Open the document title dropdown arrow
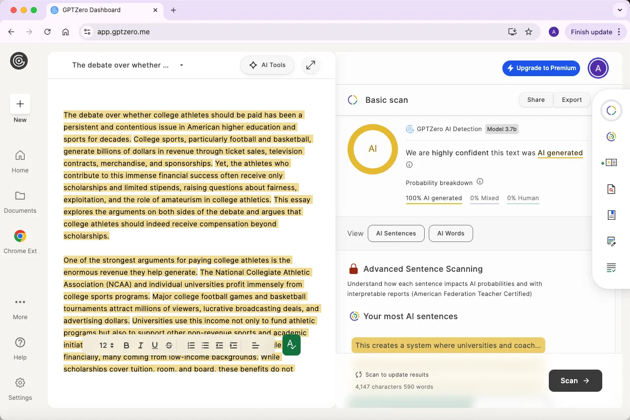This screenshot has height=420, width=630. (182, 65)
